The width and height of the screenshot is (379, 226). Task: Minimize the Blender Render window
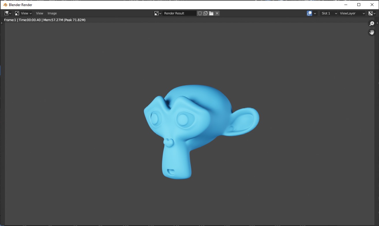pyautogui.click(x=346, y=5)
